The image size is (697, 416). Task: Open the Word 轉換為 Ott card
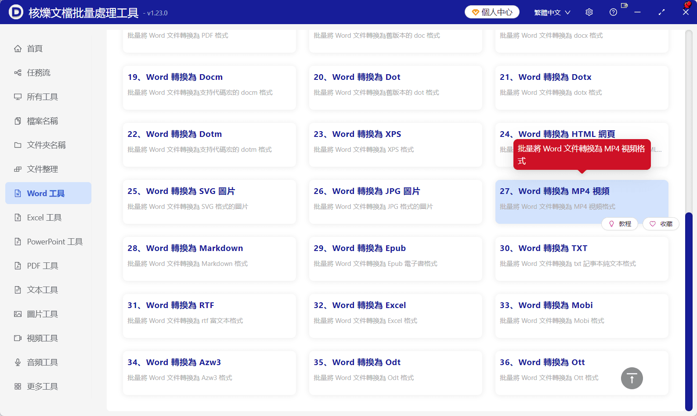[x=582, y=373]
